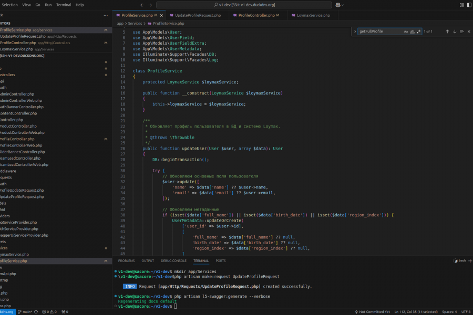The image size is (473, 315).
Task: Click Not Committed Yet in status bar
Action: tap(374, 312)
